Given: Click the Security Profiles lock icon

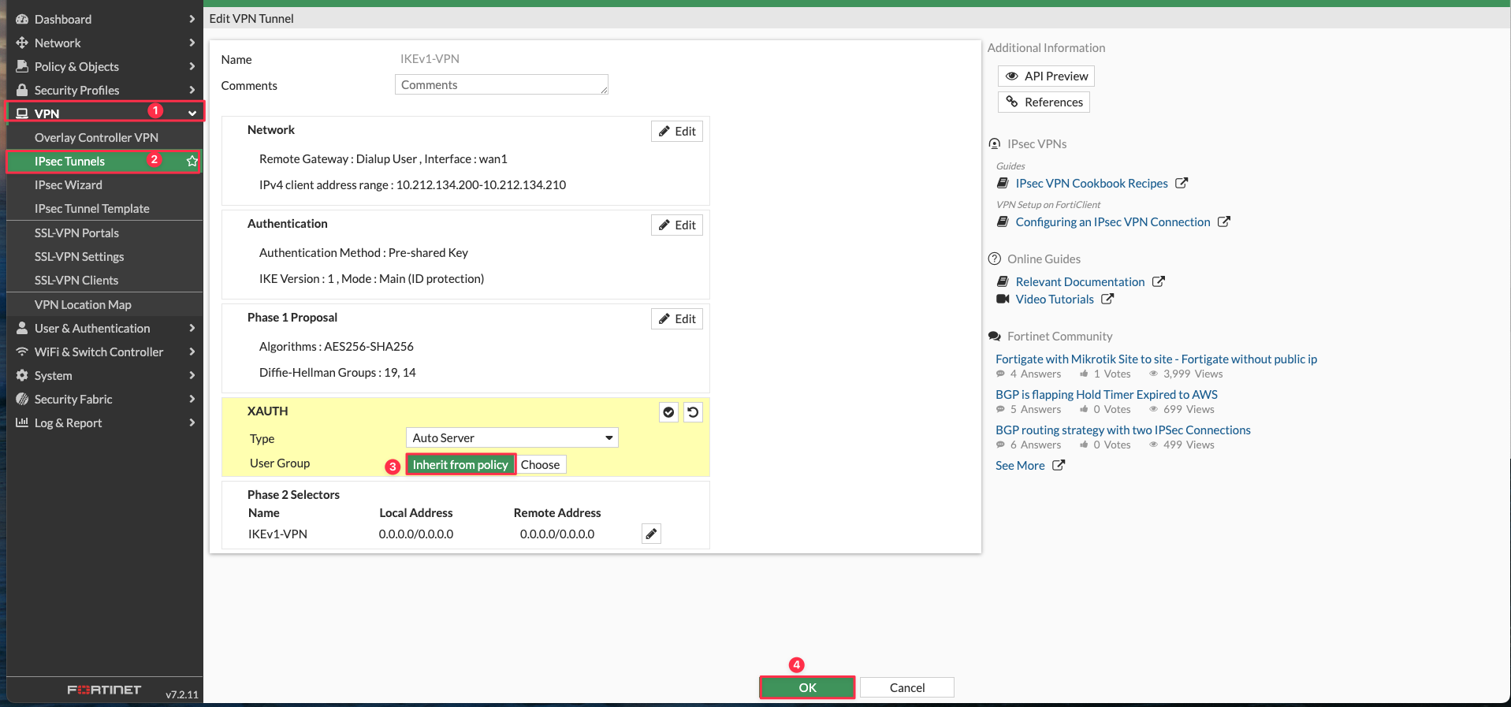Looking at the screenshot, I should [x=22, y=90].
